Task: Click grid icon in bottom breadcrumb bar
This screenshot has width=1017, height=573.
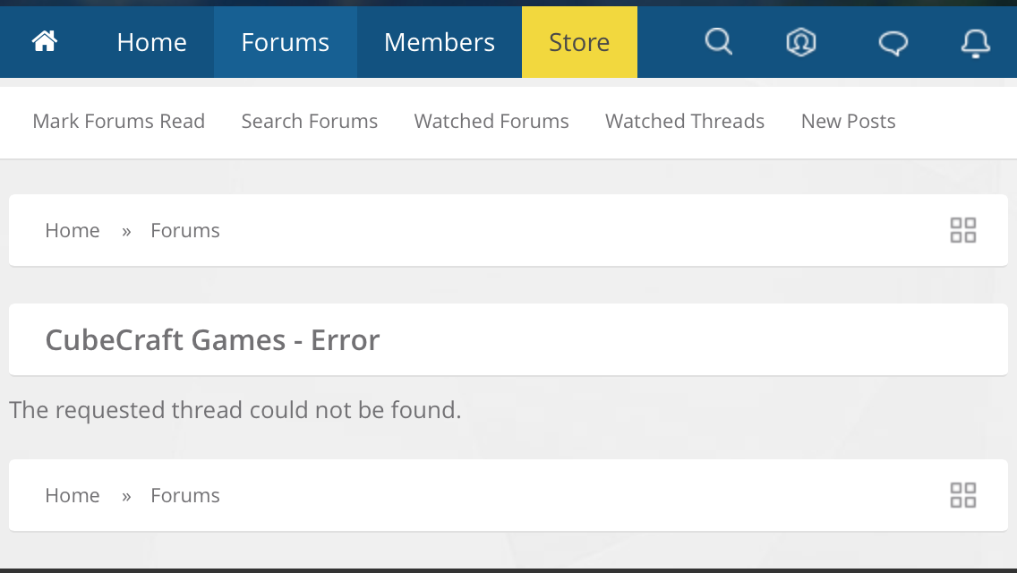Action: coord(963,495)
